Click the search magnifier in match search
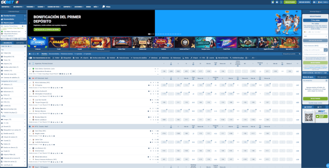Screen dimensions: 329x168 click(300, 54)
